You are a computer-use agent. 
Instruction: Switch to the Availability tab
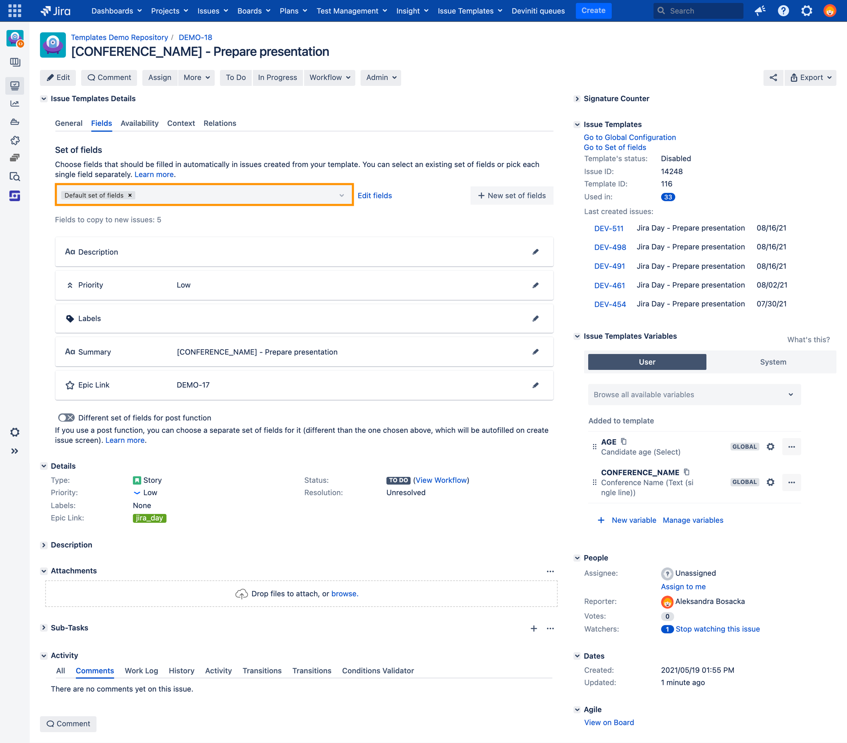tap(139, 123)
